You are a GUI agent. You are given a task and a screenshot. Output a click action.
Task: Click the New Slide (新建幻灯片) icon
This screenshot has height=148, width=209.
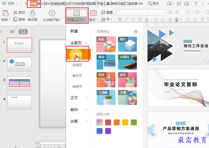(76, 13)
